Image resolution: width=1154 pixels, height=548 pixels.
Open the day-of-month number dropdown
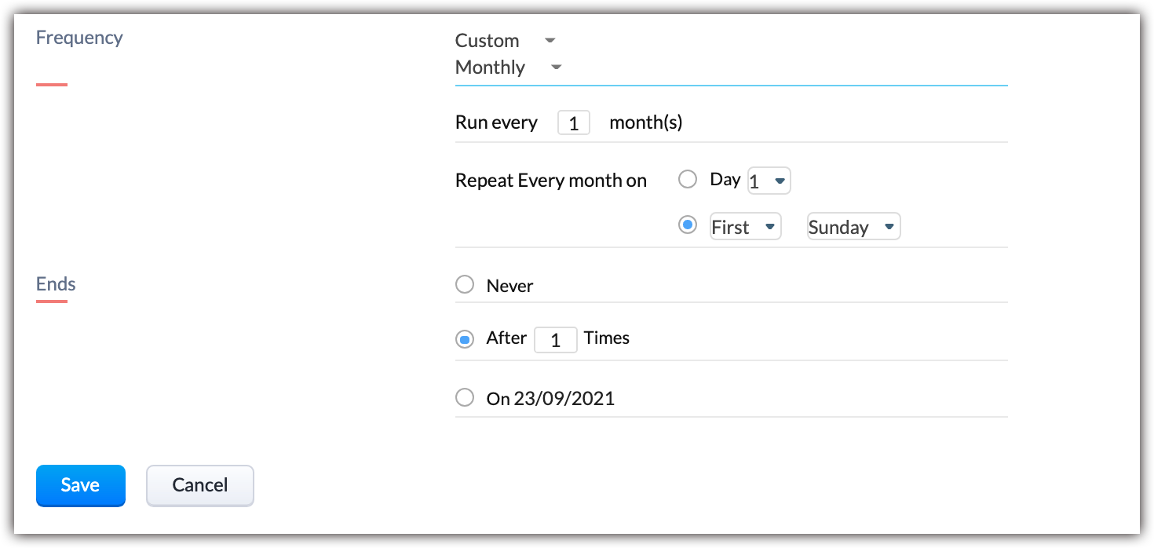pyautogui.click(x=769, y=181)
